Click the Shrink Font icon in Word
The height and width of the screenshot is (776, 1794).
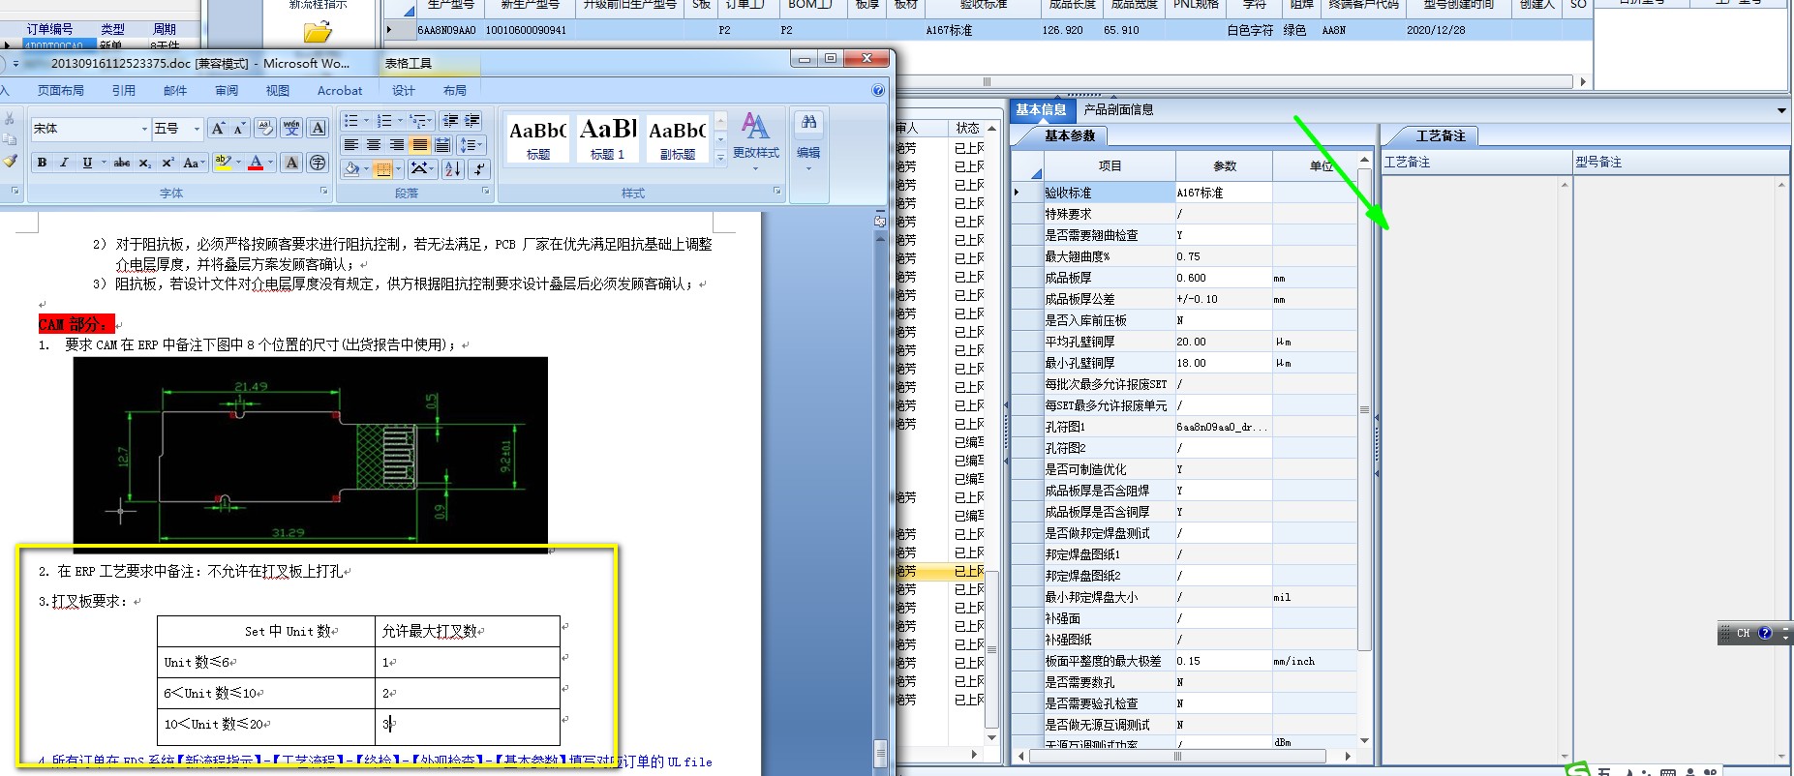[x=239, y=128]
